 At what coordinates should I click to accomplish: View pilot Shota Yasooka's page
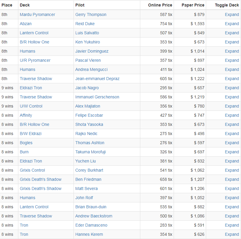[89, 124]
